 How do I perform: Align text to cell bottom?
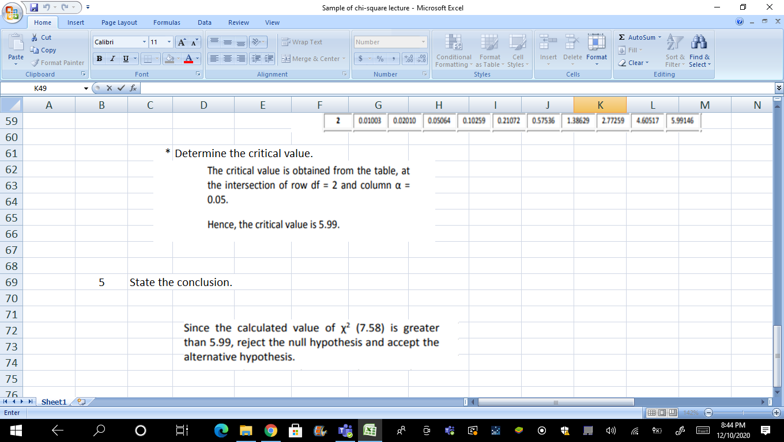coord(241,42)
